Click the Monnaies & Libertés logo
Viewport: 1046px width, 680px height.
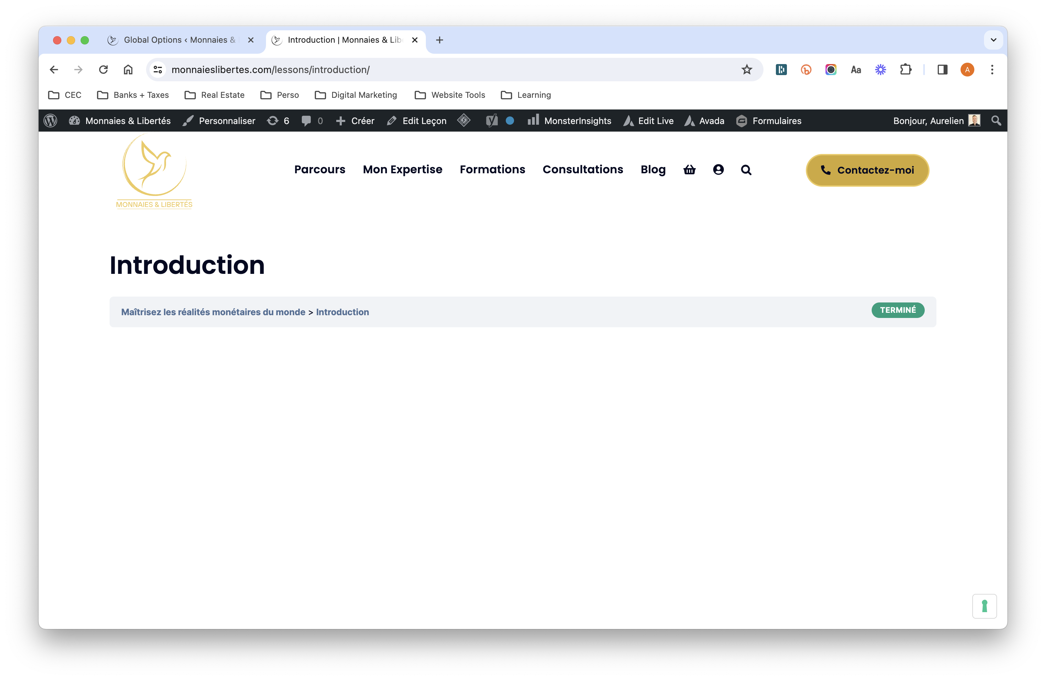point(154,172)
